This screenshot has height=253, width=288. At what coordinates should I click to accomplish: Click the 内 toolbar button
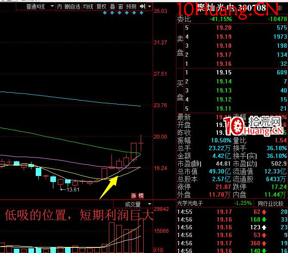[59, 7]
